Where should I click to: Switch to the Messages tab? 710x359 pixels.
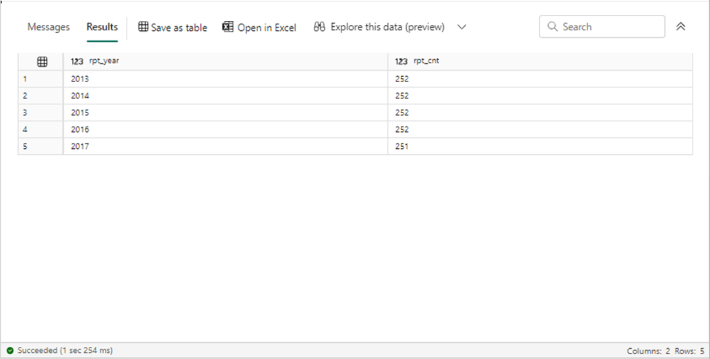coord(49,27)
